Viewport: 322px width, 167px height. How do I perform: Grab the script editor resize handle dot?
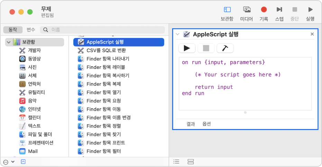pos(245,112)
